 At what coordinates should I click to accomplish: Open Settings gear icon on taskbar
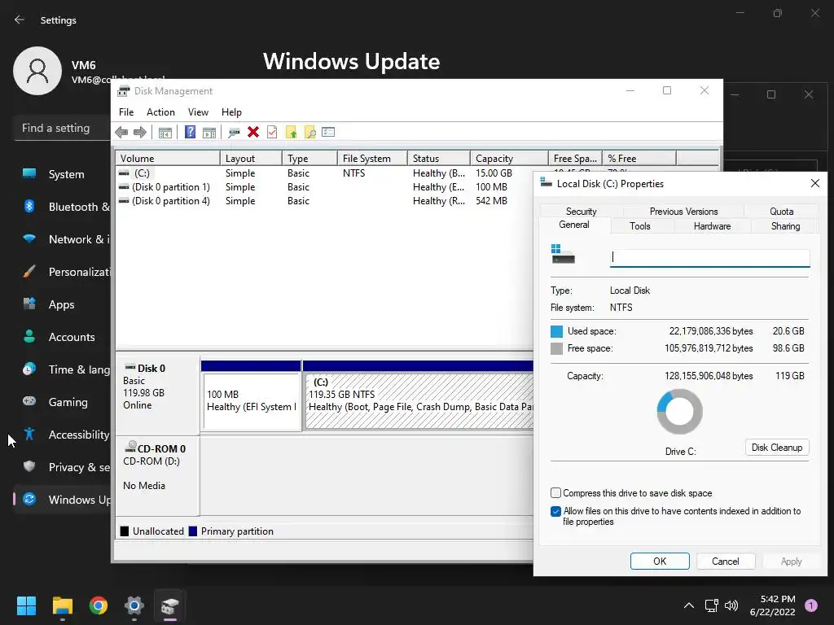pyautogui.click(x=134, y=605)
